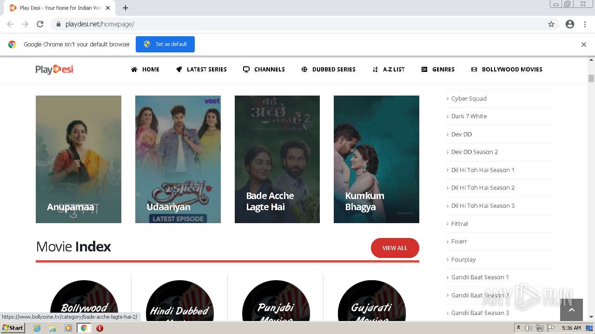Click the network tray icon
This screenshot has height=334, width=595.
(x=540, y=328)
